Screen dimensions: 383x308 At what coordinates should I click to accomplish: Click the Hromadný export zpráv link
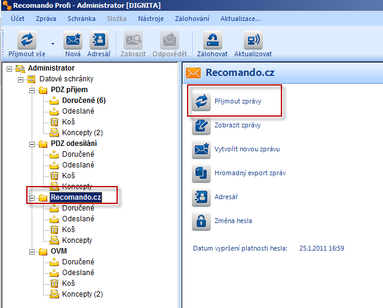tap(250, 173)
